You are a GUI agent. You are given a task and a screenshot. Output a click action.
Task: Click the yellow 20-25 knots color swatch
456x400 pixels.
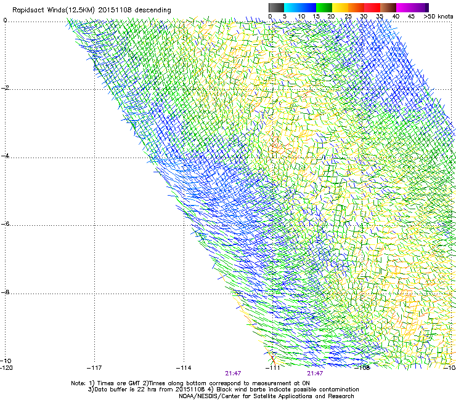tap(340, 7)
